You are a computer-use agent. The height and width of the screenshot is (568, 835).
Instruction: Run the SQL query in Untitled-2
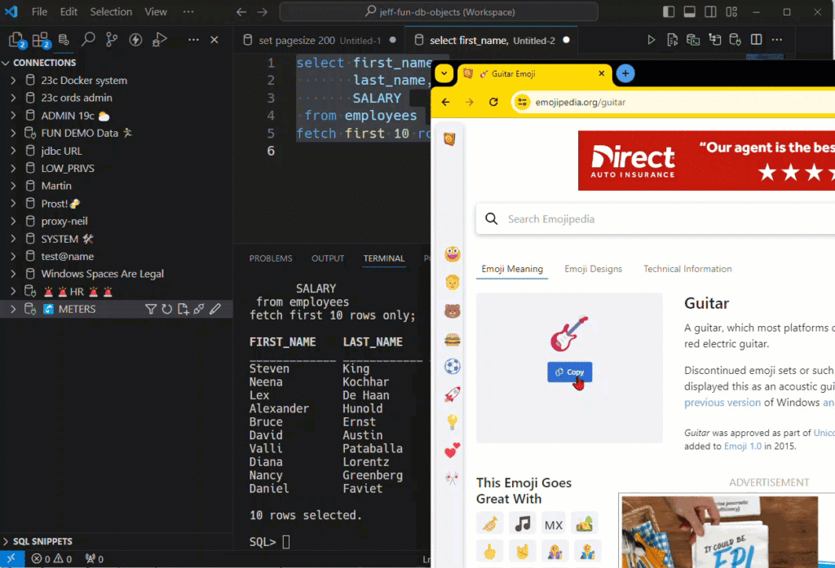click(650, 39)
